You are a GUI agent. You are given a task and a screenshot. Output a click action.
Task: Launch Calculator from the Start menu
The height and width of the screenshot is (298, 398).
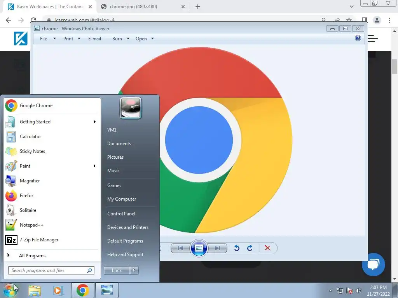pyautogui.click(x=52, y=137)
